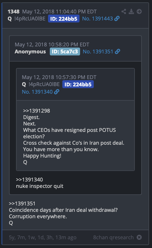Click the 8chan qresearch board label
The width and height of the screenshot is (152, 248).
click(x=113, y=237)
